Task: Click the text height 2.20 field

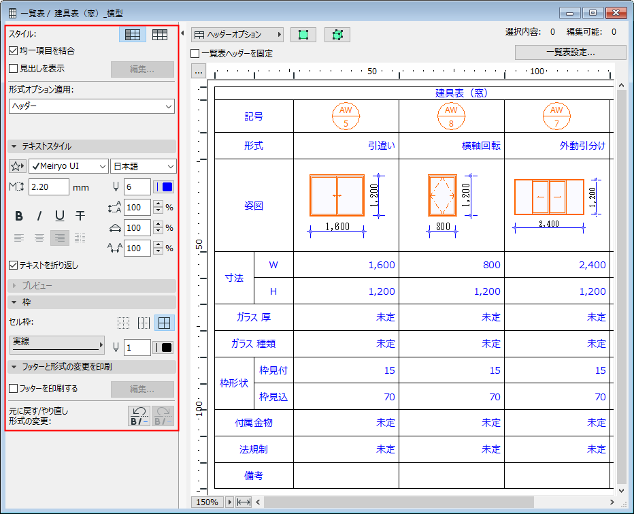Action: pos(49,187)
